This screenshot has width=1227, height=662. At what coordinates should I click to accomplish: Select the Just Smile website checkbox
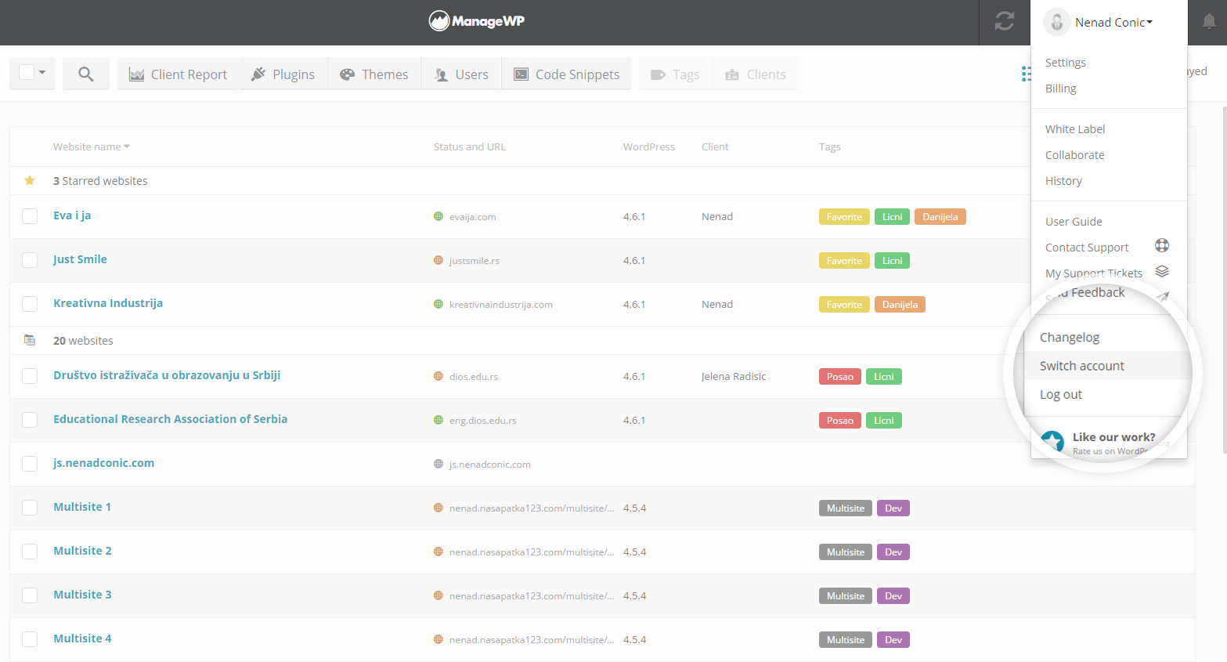30,260
